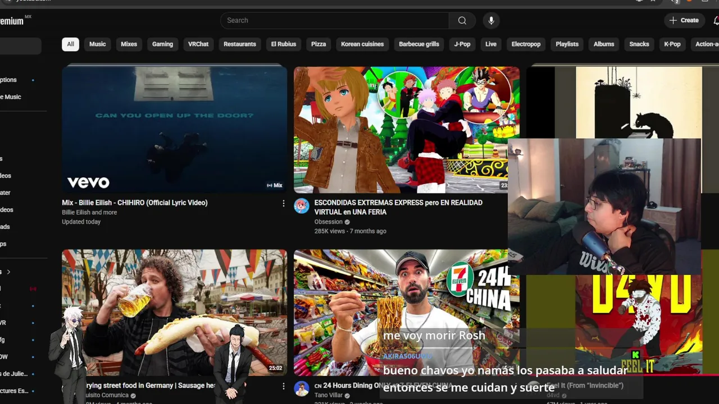This screenshot has width=719, height=404.
Task: Select the J-Pop filter chip
Action: [462, 44]
